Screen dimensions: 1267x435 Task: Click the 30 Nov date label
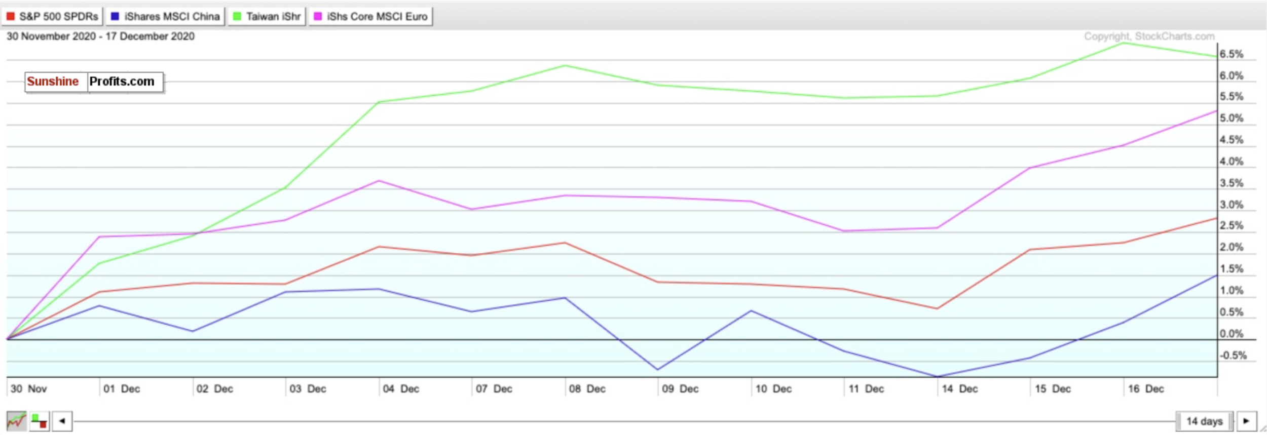click(x=28, y=388)
